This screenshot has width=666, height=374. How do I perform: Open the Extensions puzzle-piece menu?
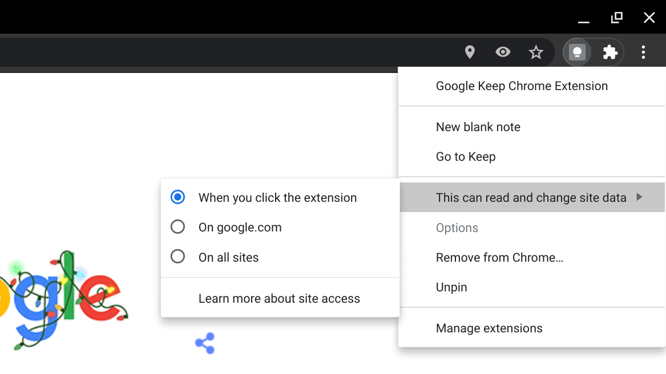pos(611,52)
